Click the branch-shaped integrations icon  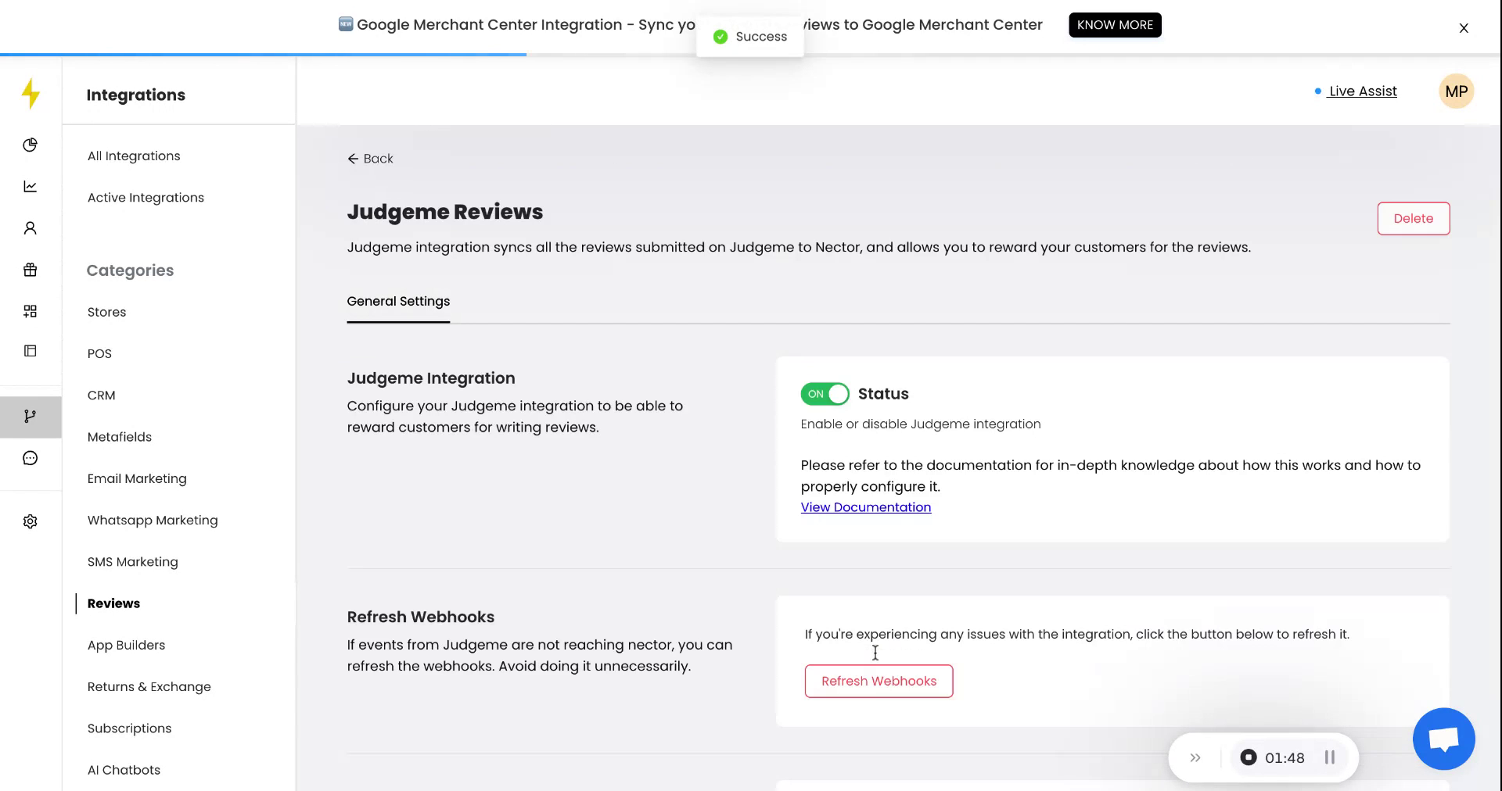pos(31,417)
